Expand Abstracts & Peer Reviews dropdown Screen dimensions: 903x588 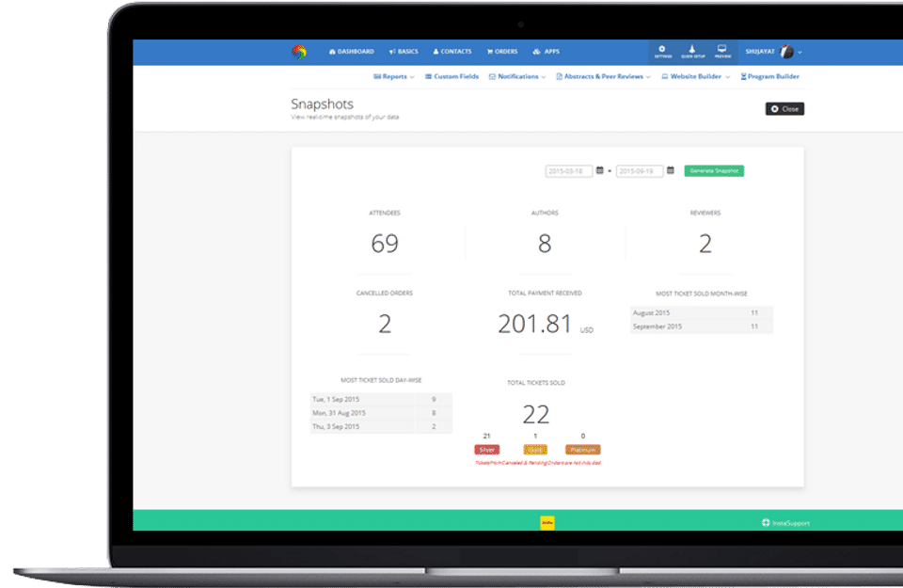[x=603, y=76]
